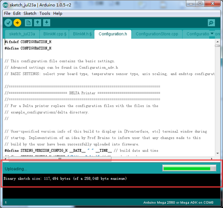Click the 'Binary sketch size' console message

point(65,178)
